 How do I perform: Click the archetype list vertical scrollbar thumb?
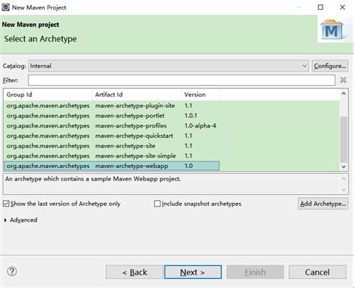point(344,140)
